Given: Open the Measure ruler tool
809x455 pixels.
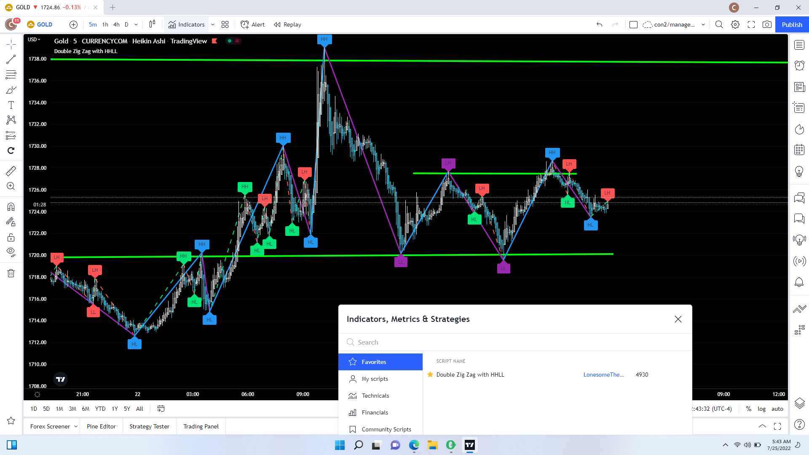Looking at the screenshot, I should coord(11,171).
